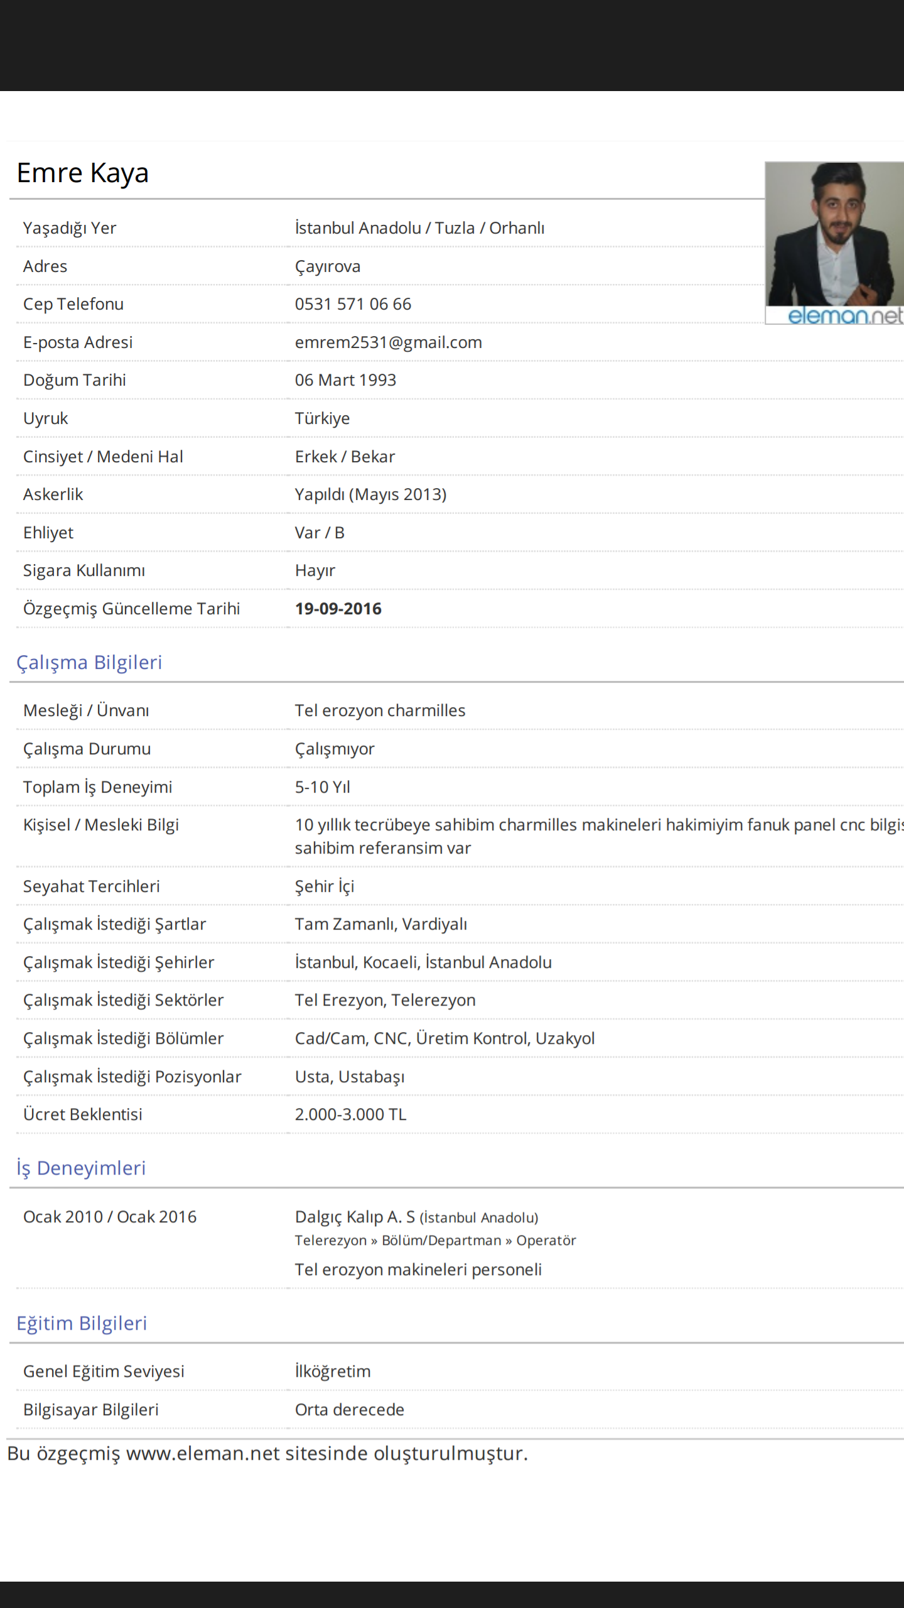Viewport: 904px width, 1608px height.
Task: Select the "Çalışmak İstediği Sektörler" label
Action: (124, 1000)
